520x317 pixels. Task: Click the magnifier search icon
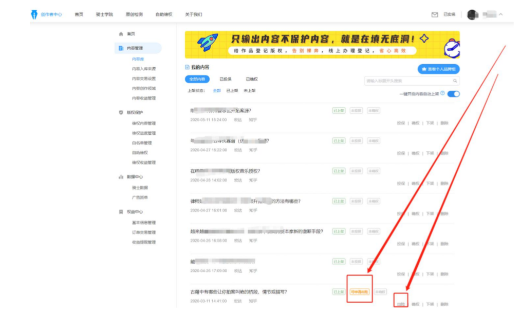(x=455, y=81)
